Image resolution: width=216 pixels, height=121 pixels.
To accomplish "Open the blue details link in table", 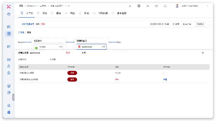I will (x=165, y=80).
